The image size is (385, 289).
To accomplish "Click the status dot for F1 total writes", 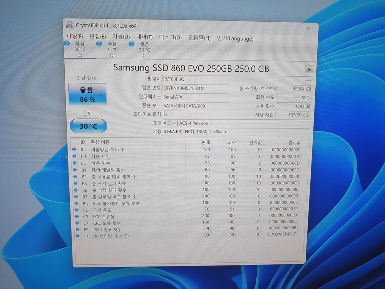I will (x=78, y=236).
